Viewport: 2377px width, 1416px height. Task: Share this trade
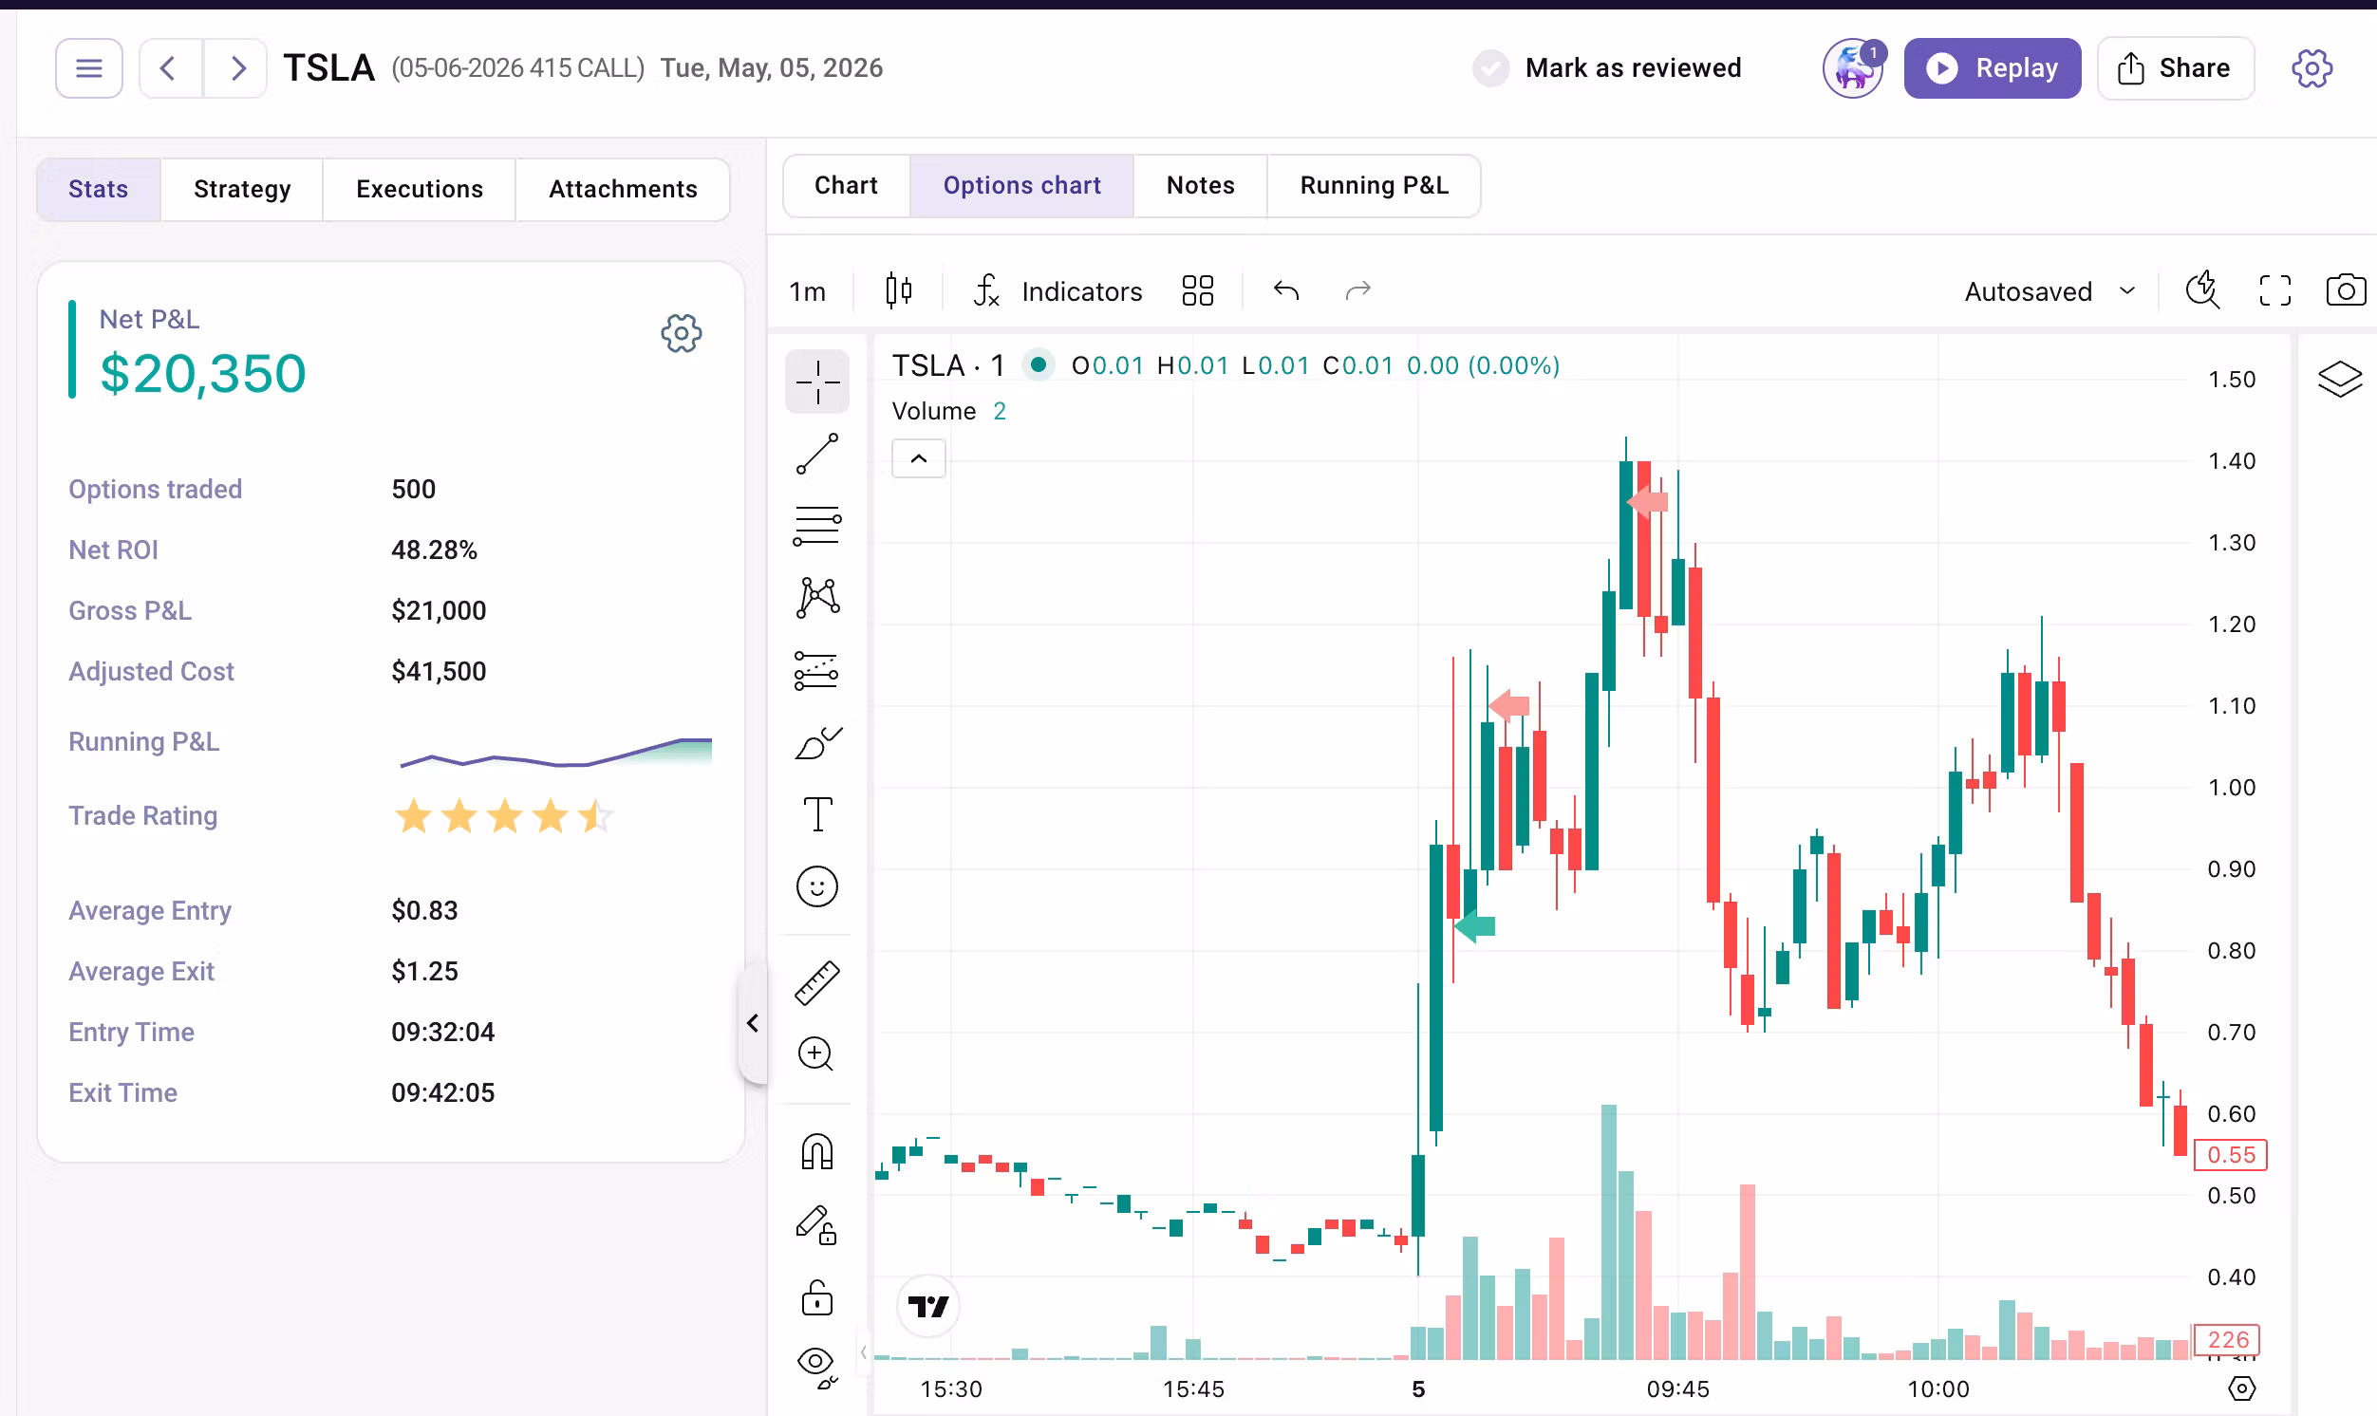2176,67
